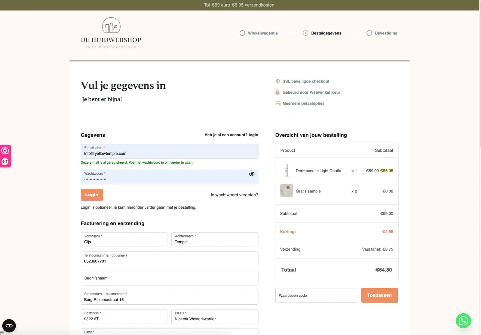Click 'Gekeurd door Webwinkel Keur' text
The height and width of the screenshot is (335, 481).
[311, 92]
